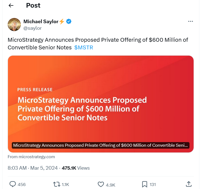Visit the @saylor handle link
Viewport: 204px width, 189px height.
pos(33,28)
